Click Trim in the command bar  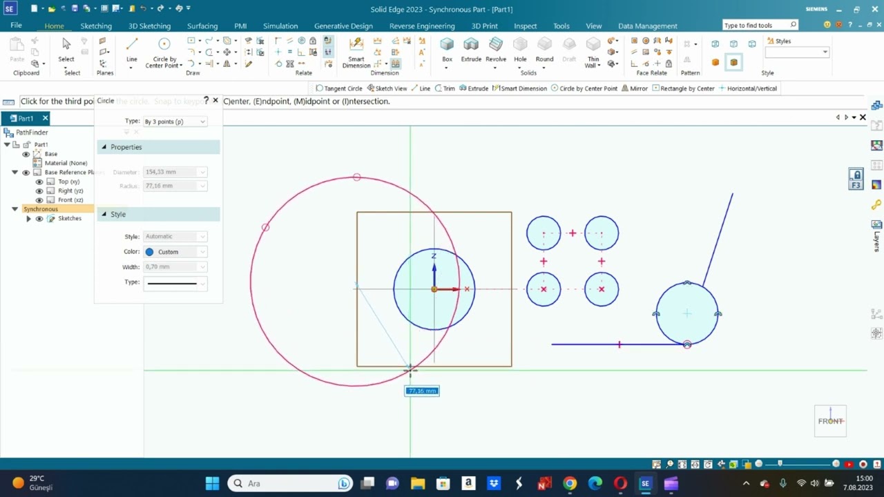[x=445, y=88]
